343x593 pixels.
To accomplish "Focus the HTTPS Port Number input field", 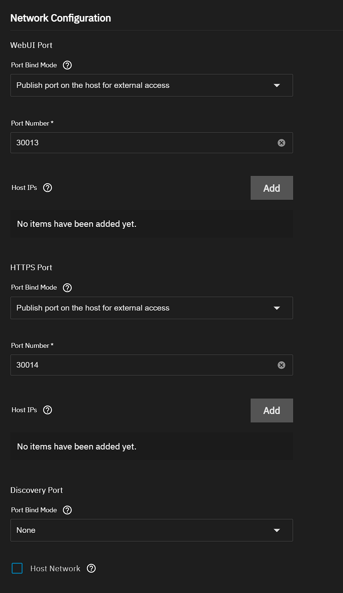I will 145,365.
